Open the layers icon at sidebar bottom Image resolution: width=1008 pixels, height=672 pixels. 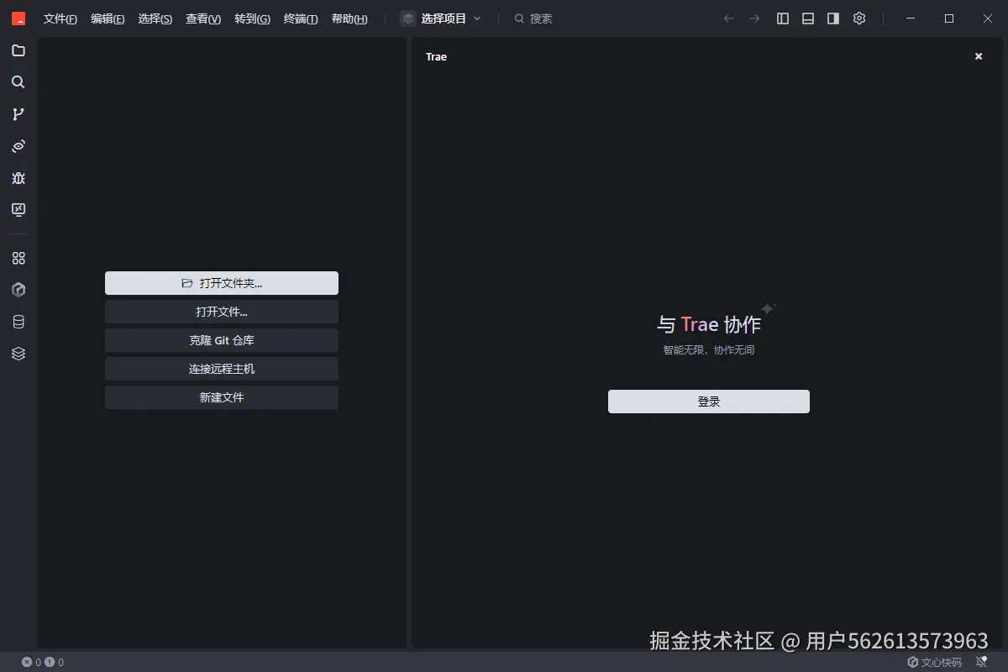(x=18, y=353)
